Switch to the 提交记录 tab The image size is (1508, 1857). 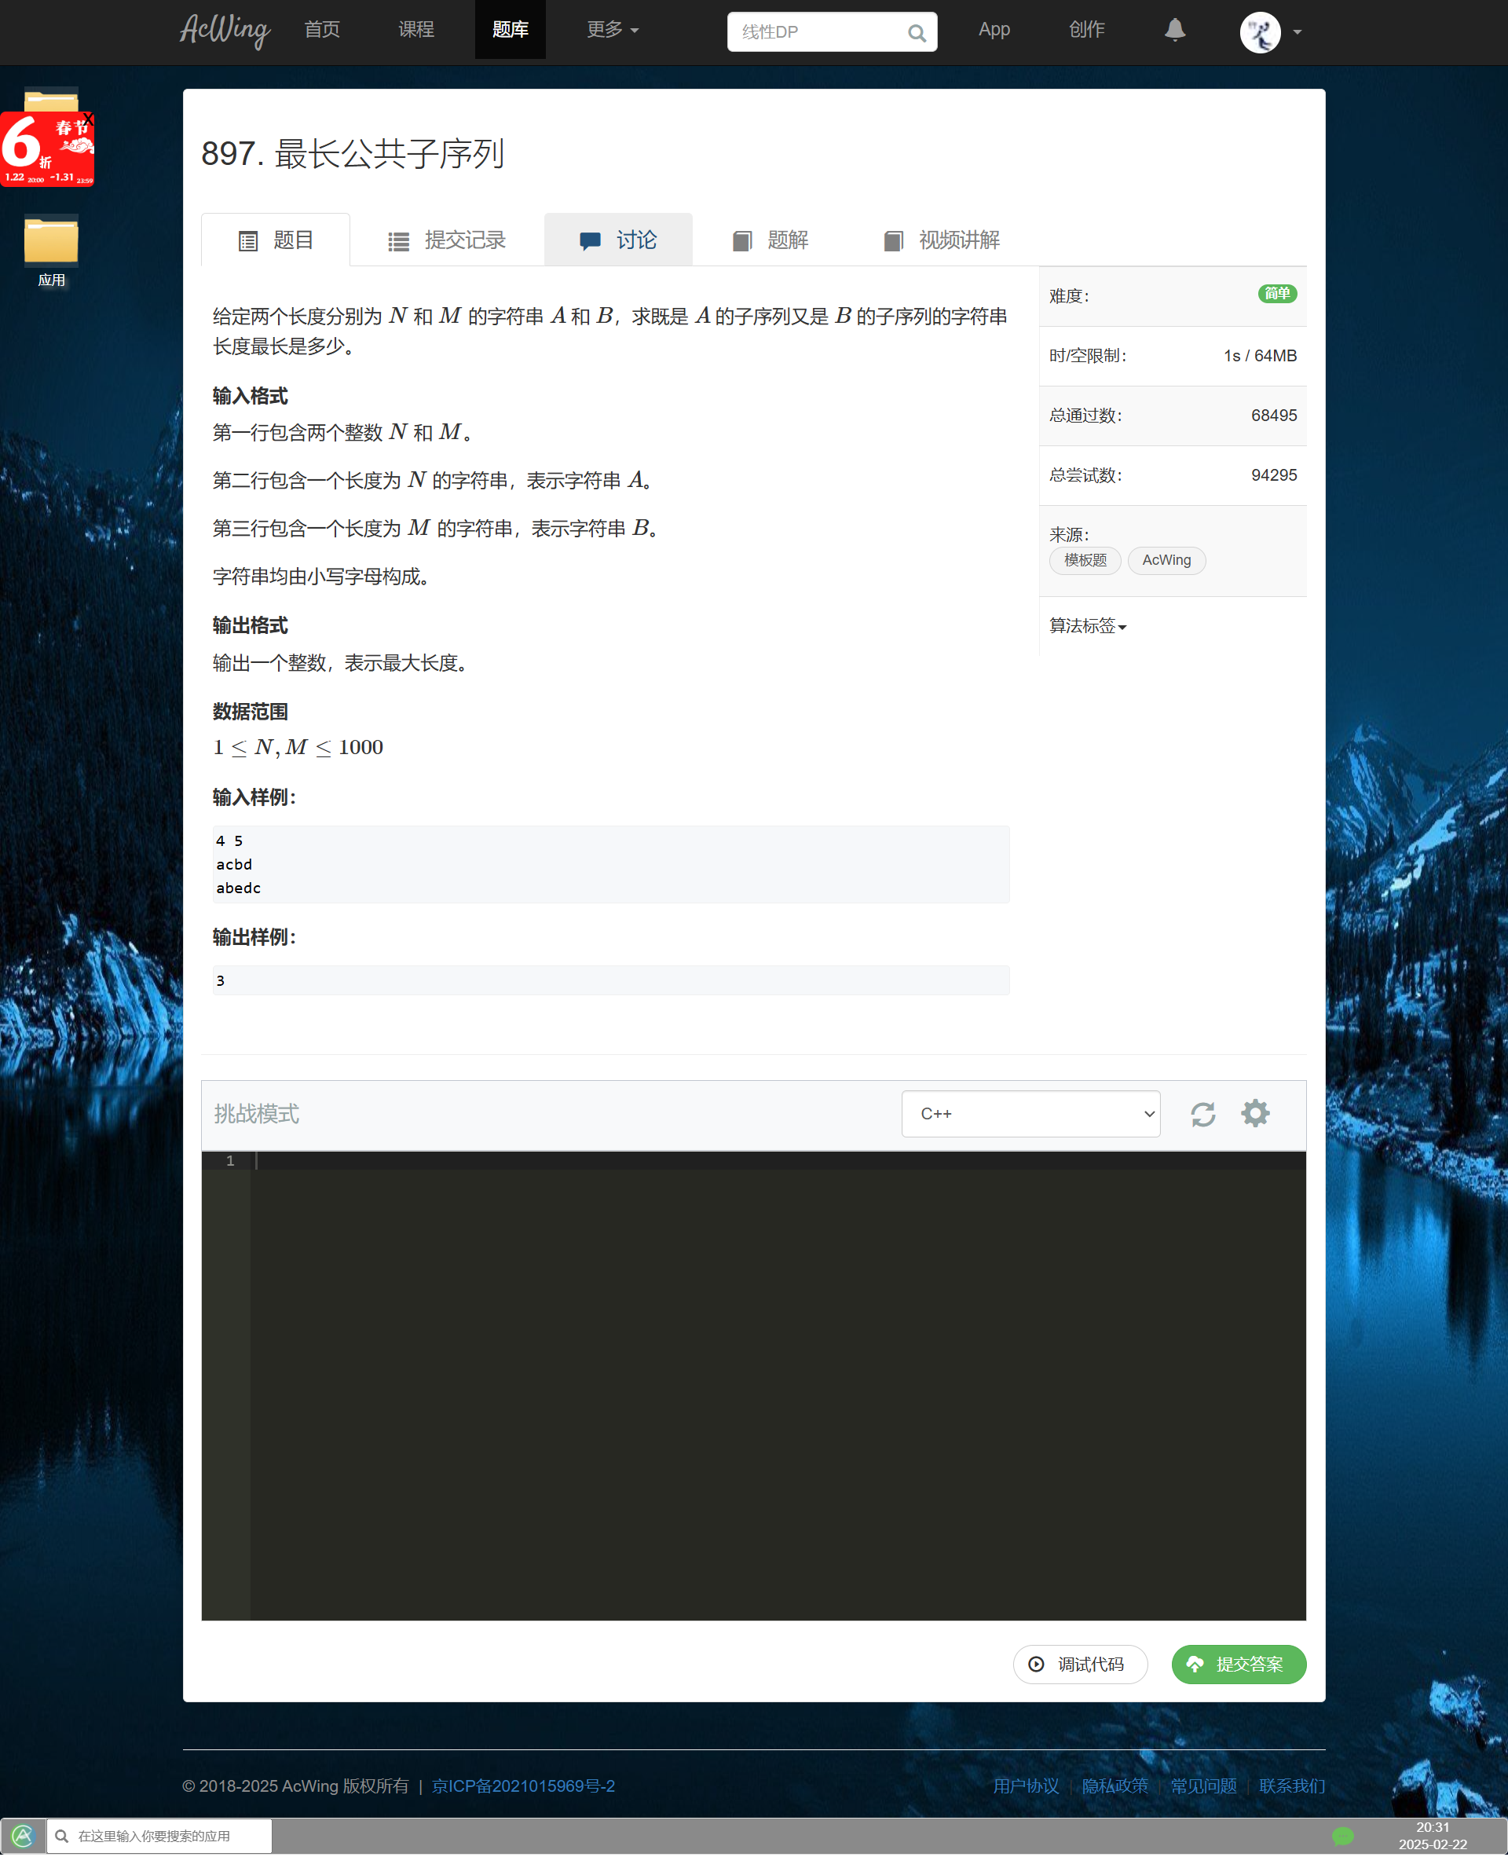click(x=446, y=240)
